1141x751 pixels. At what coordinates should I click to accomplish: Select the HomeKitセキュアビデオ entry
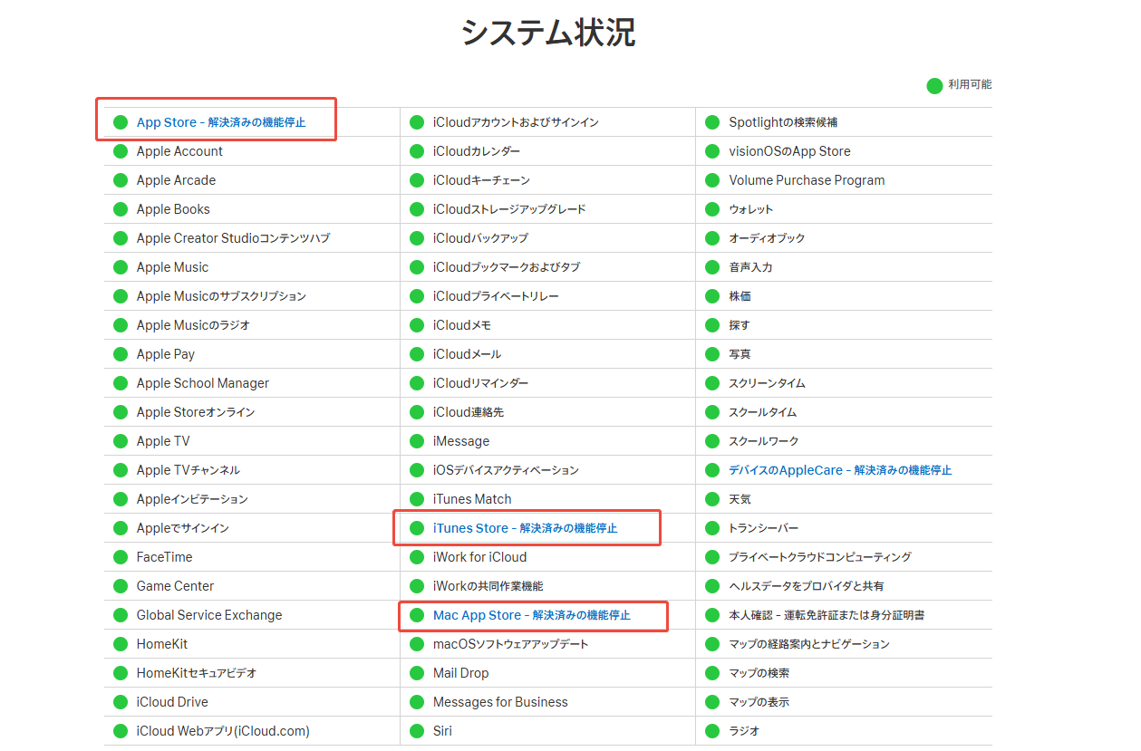pyautogui.click(x=197, y=673)
